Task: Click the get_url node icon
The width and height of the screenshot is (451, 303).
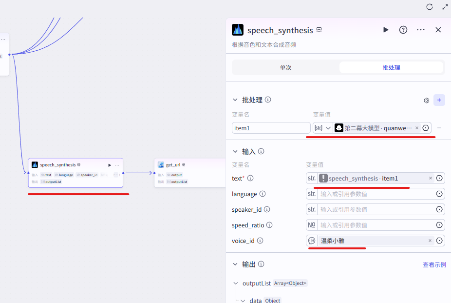Action: click(x=161, y=165)
